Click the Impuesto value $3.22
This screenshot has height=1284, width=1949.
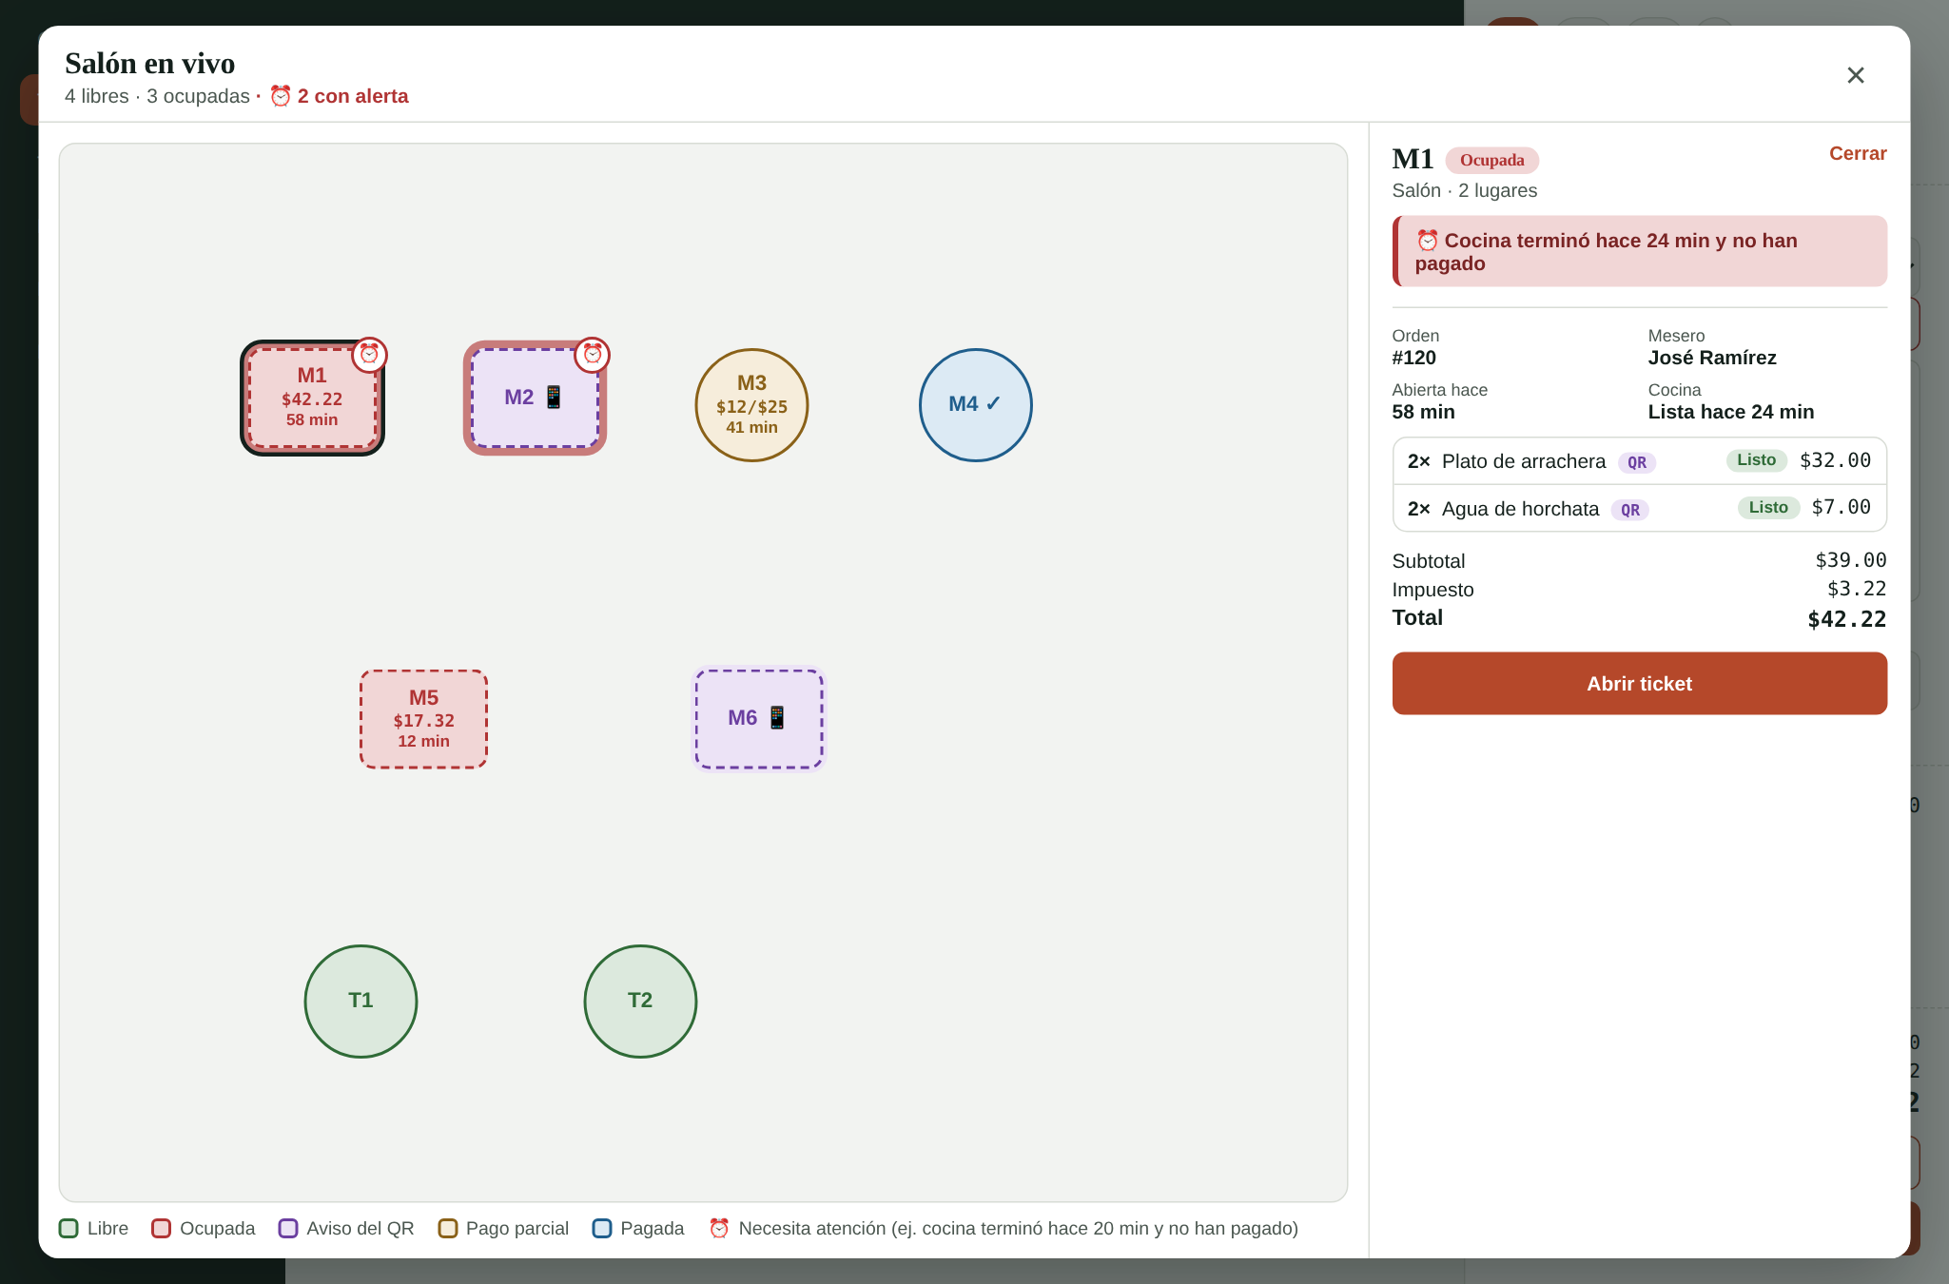click(1856, 589)
